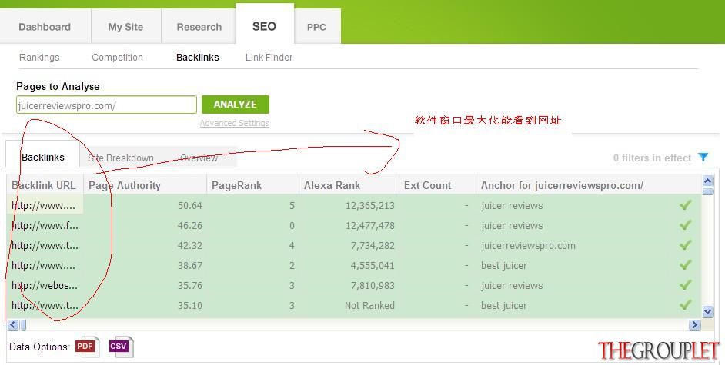725x365 pixels.
Task: Click anchor 'juicerreviewspro.com' cell
Action: (528, 245)
